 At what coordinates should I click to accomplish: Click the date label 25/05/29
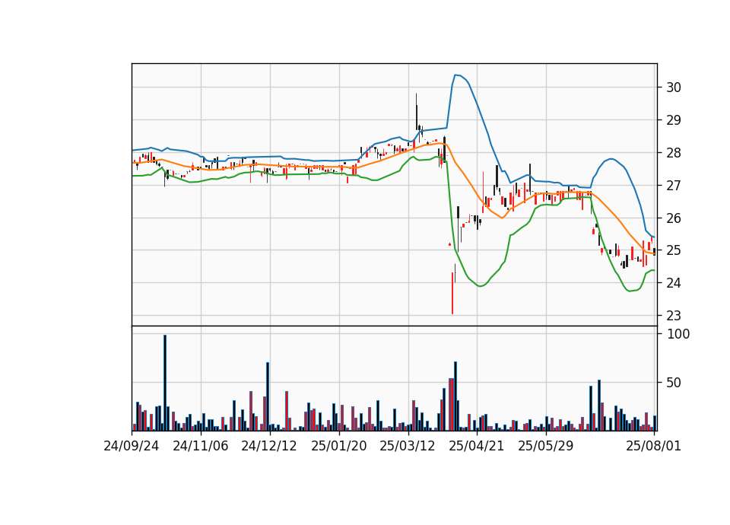tap(546, 447)
